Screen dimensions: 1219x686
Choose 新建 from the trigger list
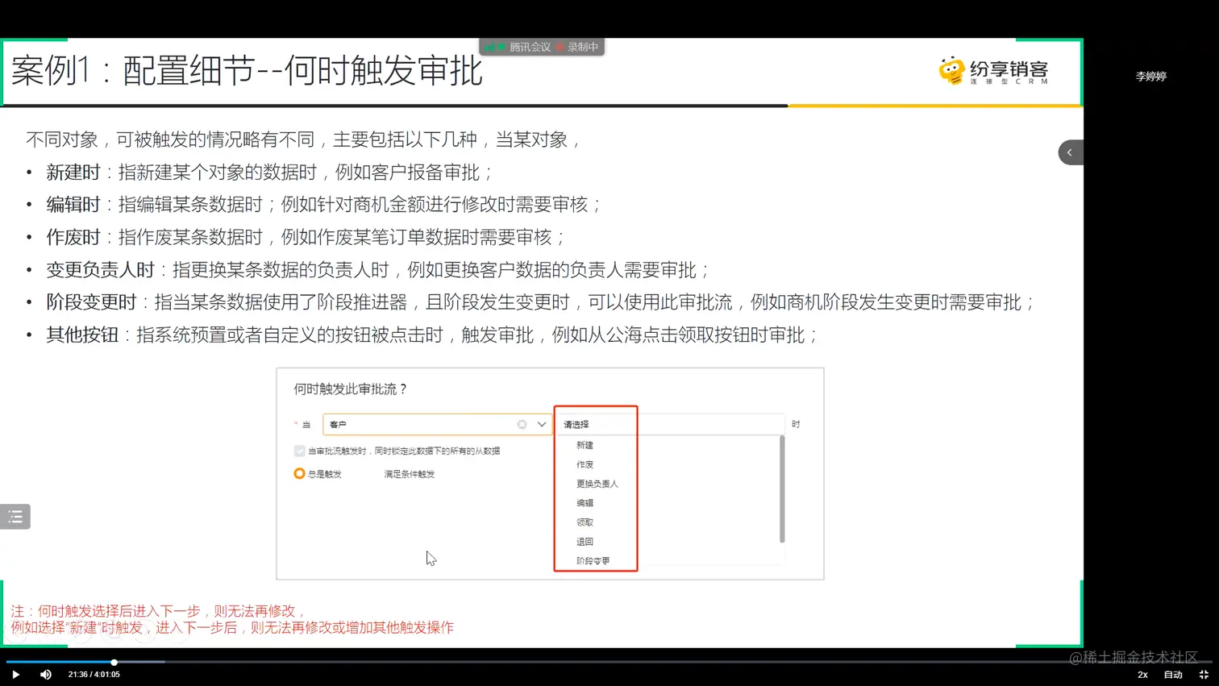pos(585,445)
